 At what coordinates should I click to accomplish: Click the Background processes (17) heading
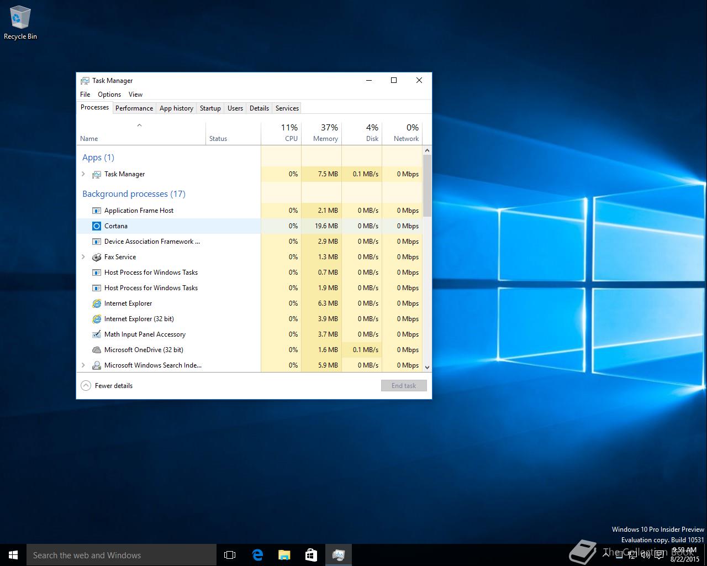[x=134, y=194]
